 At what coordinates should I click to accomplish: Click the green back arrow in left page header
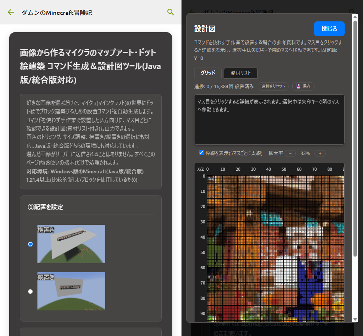pos(11,12)
